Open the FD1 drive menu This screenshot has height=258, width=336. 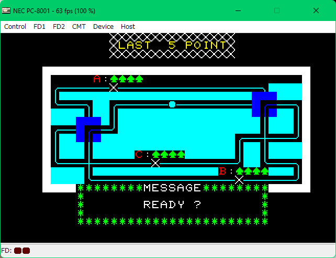point(39,26)
